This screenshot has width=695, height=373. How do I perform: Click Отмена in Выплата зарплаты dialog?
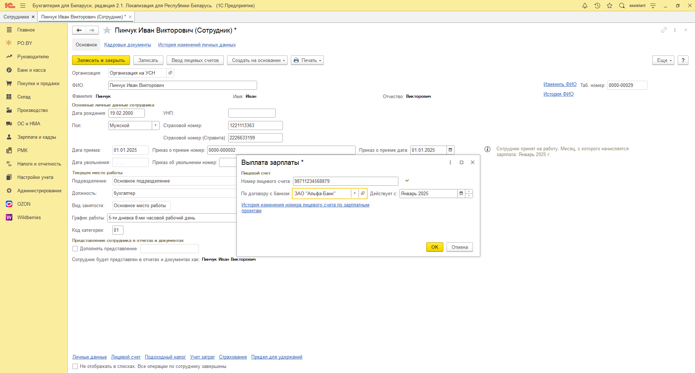click(460, 247)
